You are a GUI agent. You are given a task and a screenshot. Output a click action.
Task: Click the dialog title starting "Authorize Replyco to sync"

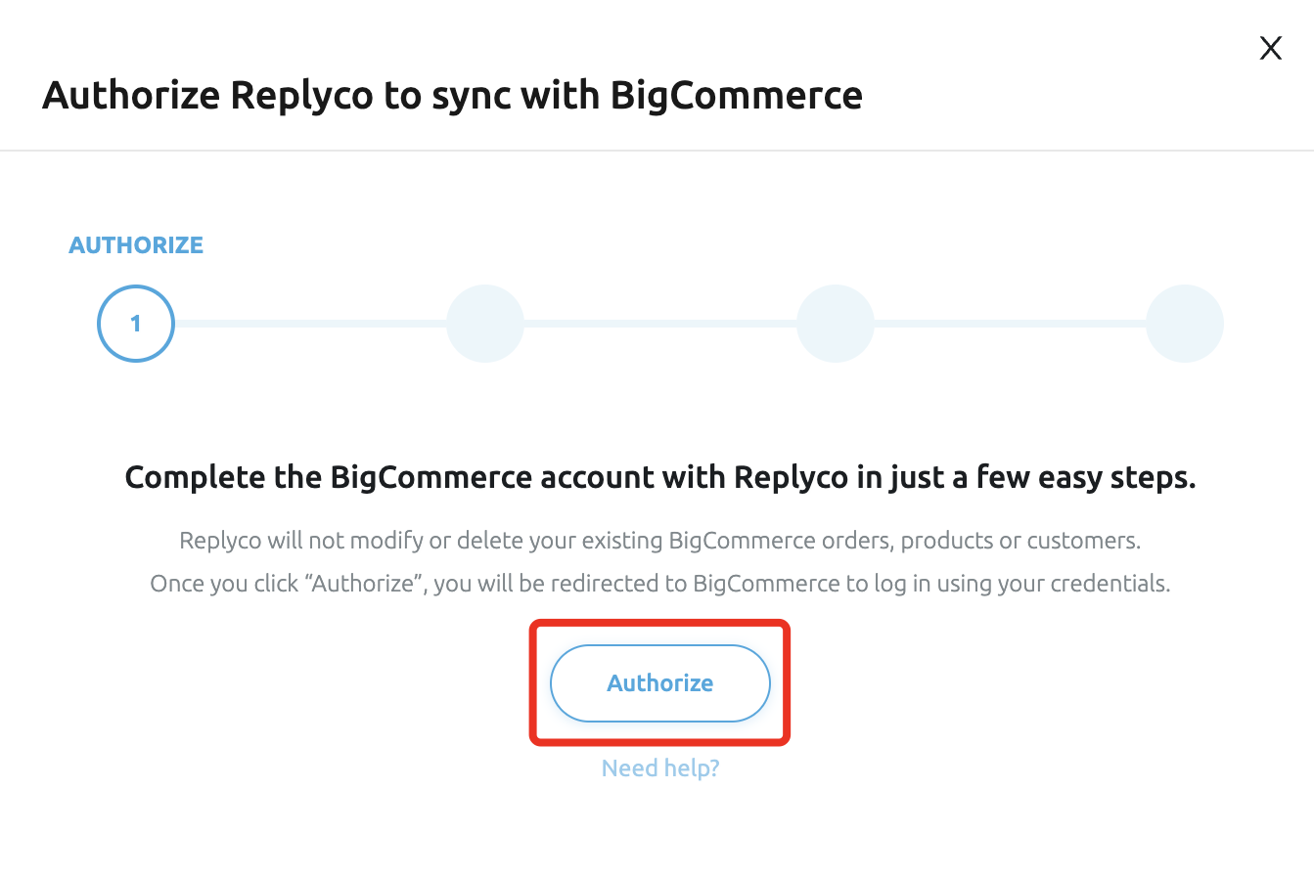[452, 96]
